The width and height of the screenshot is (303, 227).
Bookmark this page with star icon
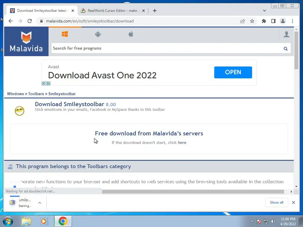coord(252,21)
